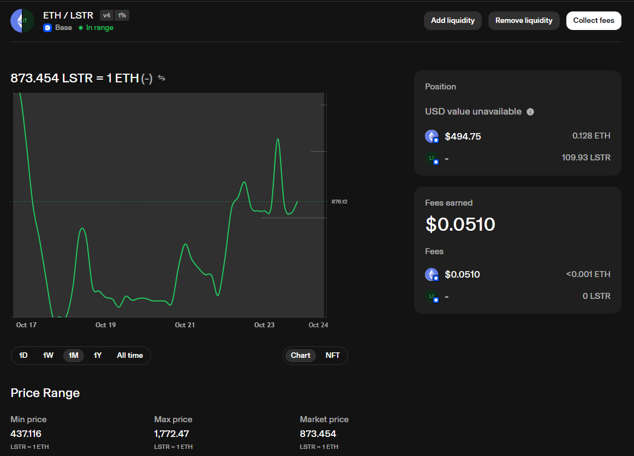The width and height of the screenshot is (634, 456).
Task: Click the 876.12 current price marker on chart
Action: pyautogui.click(x=339, y=202)
